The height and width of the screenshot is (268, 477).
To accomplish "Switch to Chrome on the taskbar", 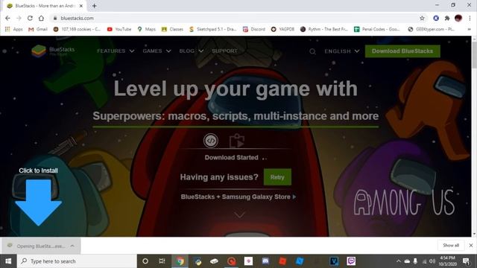I will 180,261.
